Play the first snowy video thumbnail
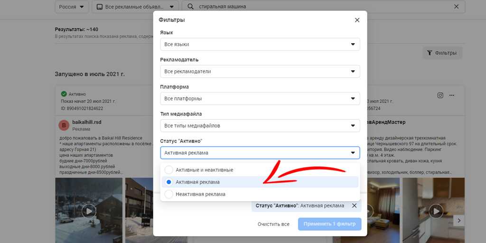Image resolution: width=486 pixels, height=243 pixels. tap(88, 210)
